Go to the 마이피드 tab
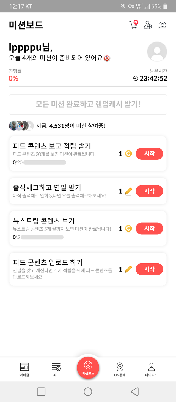Screen dimensions: 176x402 (151, 369)
